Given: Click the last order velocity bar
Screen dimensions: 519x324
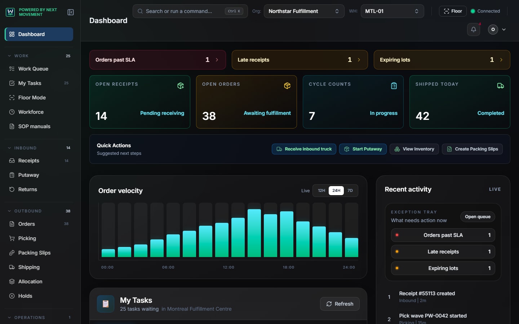Looking at the screenshot, I should pyautogui.click(x=351, y=247).
